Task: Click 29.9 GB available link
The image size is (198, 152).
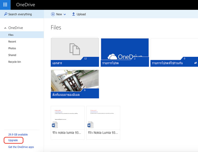Action: coord(18,135)
